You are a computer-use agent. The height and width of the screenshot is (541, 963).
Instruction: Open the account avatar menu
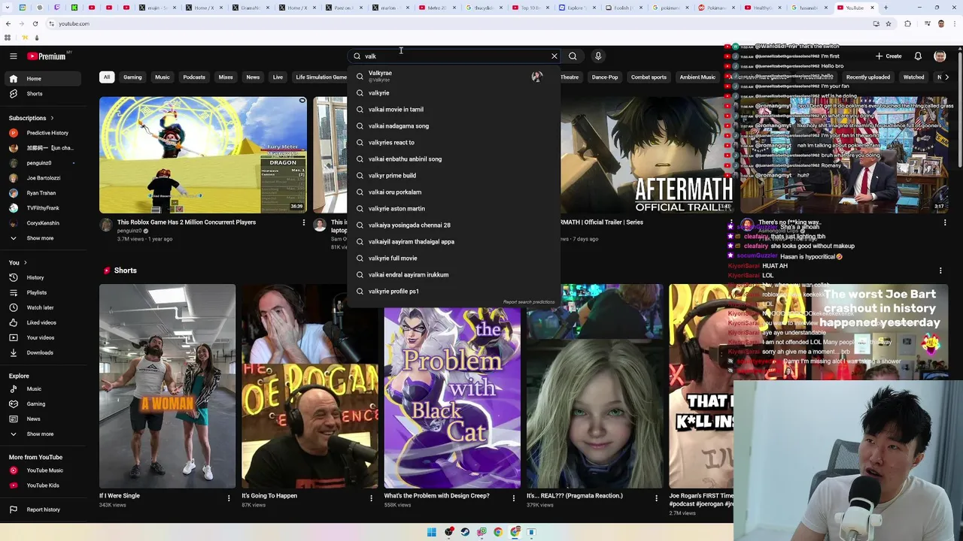940,56
